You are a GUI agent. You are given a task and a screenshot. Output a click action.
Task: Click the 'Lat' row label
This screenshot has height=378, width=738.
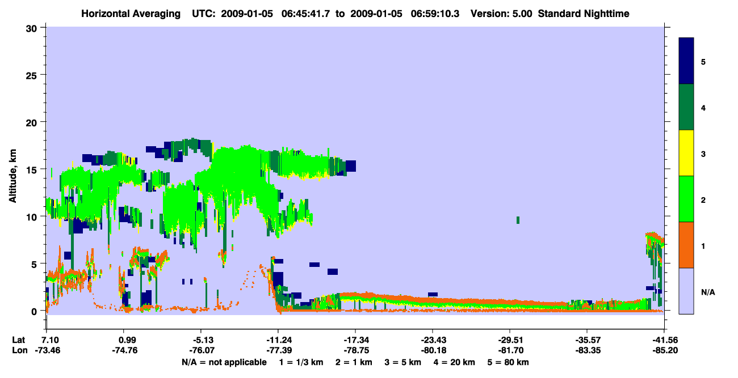tap(19, 340)
